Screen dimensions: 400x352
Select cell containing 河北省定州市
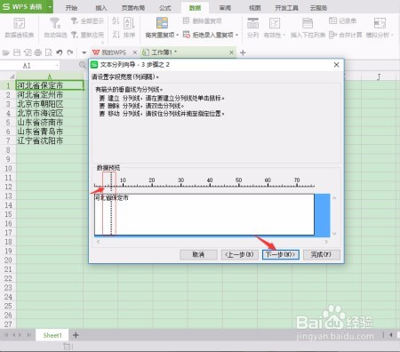[50, 95]
